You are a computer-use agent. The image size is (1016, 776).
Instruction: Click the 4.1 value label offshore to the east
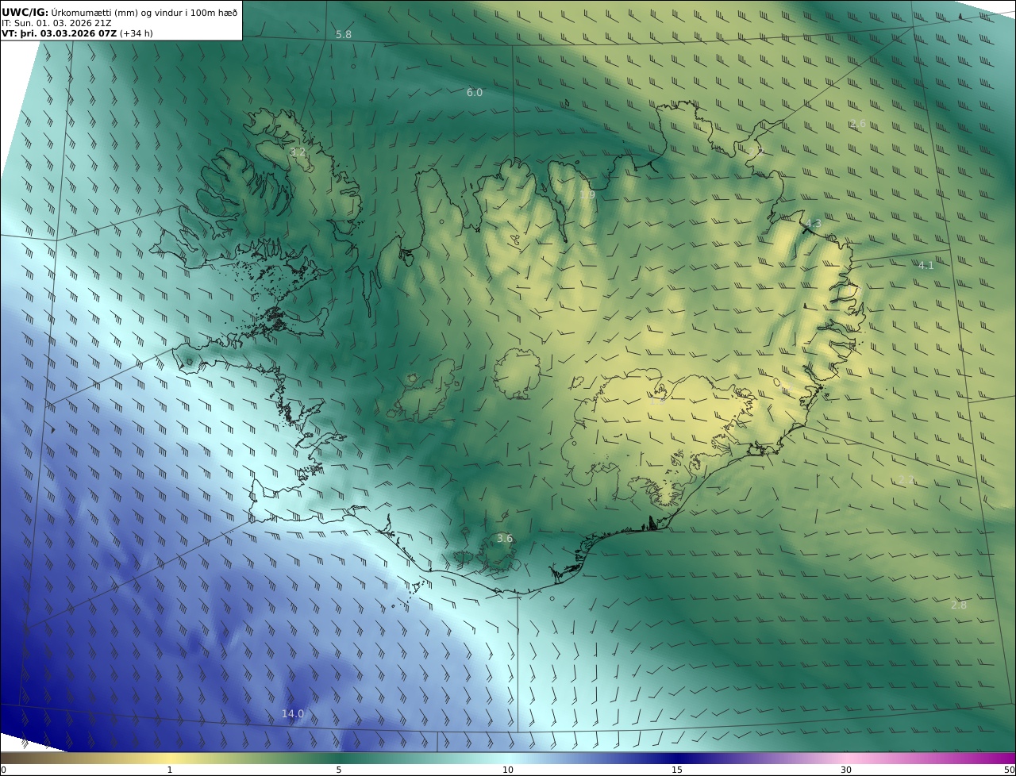coord(926,266)
